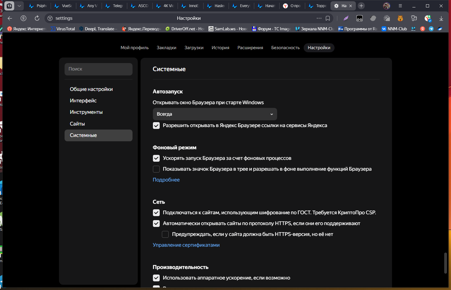Check 'Предупреждать, если у сайта должна быть HTTPS-версия'
The width and height of the screenshot is (451, 290).
[x=166, y=234]
